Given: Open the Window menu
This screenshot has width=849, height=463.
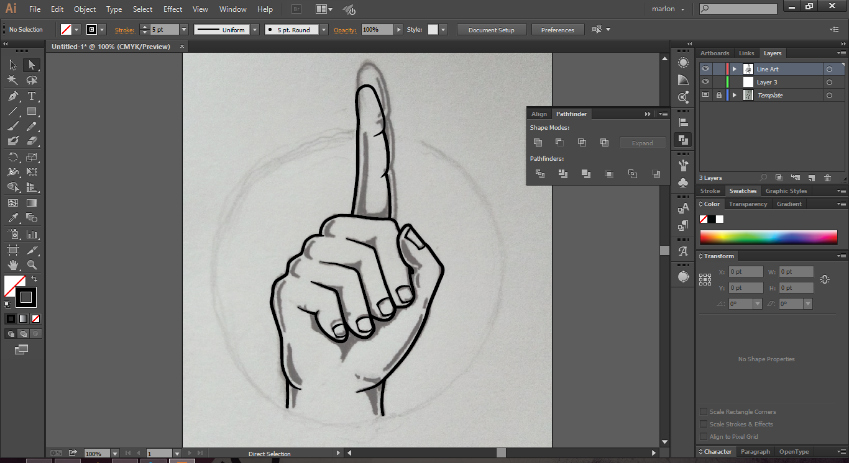Looking at the screenshot, I should (x=233, y=9).
